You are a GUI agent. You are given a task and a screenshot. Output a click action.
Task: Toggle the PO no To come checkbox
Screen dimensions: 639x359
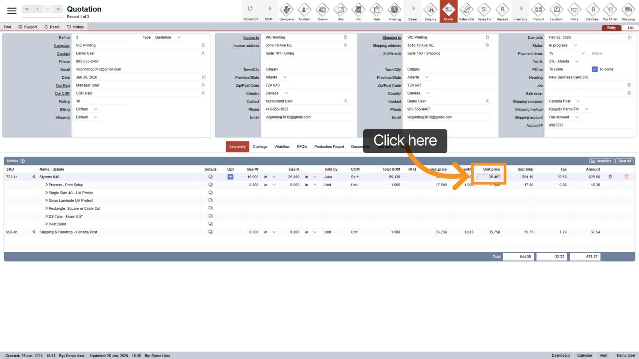595,69
